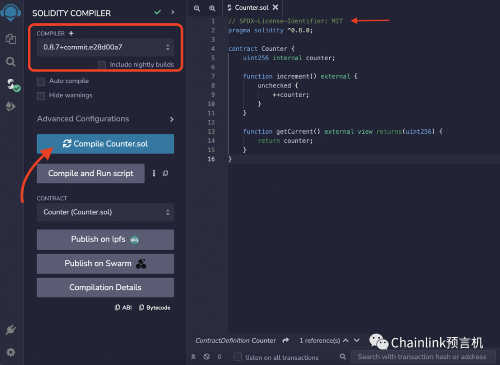Viewport: 500px width, 365px height.
Task: Zoom in the editor font
Action: [x=212, y=8]
